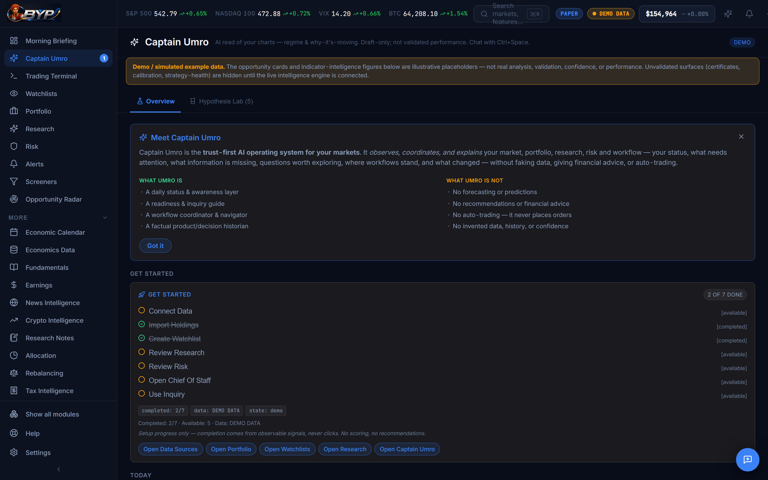Select the Rebalancing scales icon
The height and width of the screenshot is (480, 768).
pyautogui.click(x=14, y=373)
